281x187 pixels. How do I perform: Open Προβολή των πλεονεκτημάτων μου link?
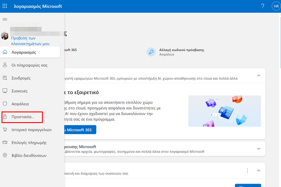(30, 41)
